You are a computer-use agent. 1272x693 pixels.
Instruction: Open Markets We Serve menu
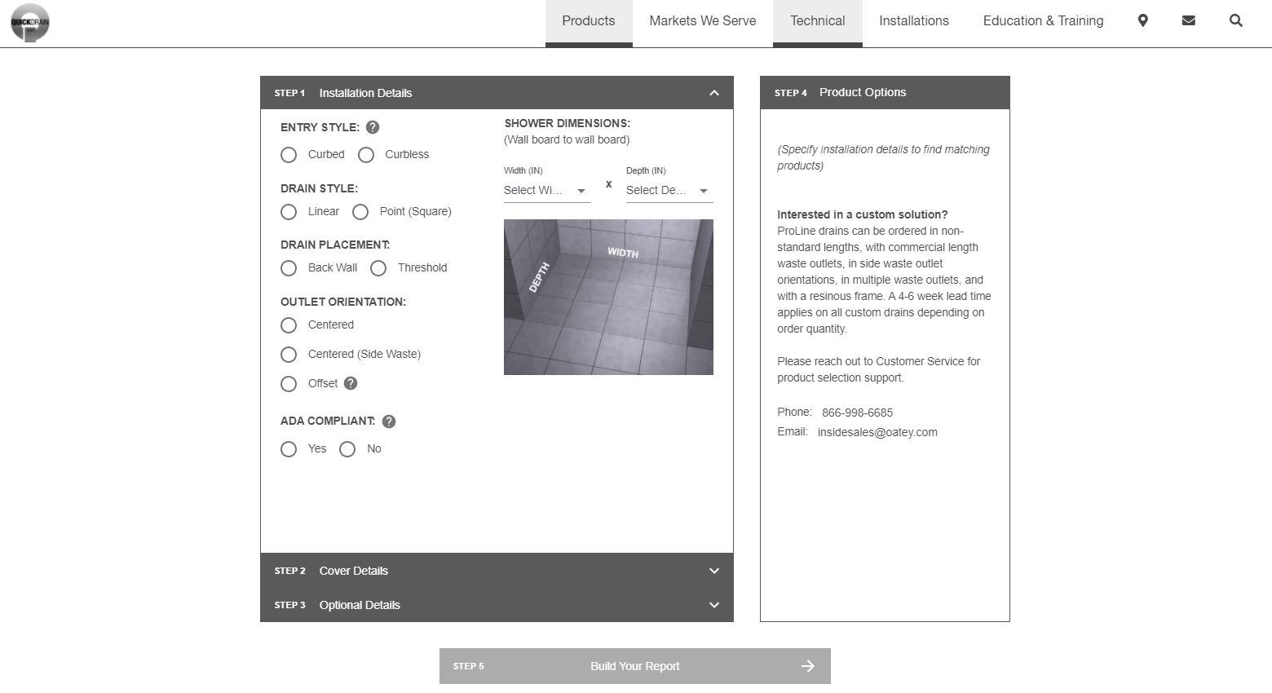703,21
